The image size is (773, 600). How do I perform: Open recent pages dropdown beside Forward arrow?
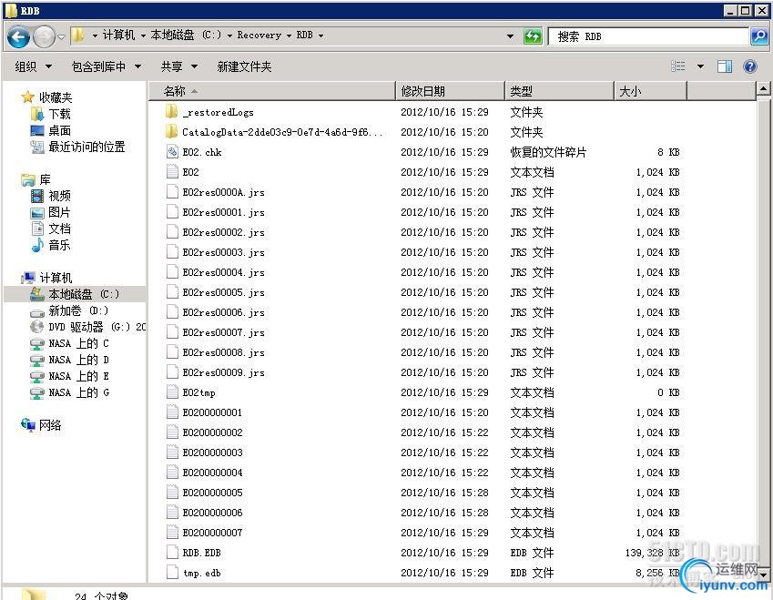(x=61, y=36)
